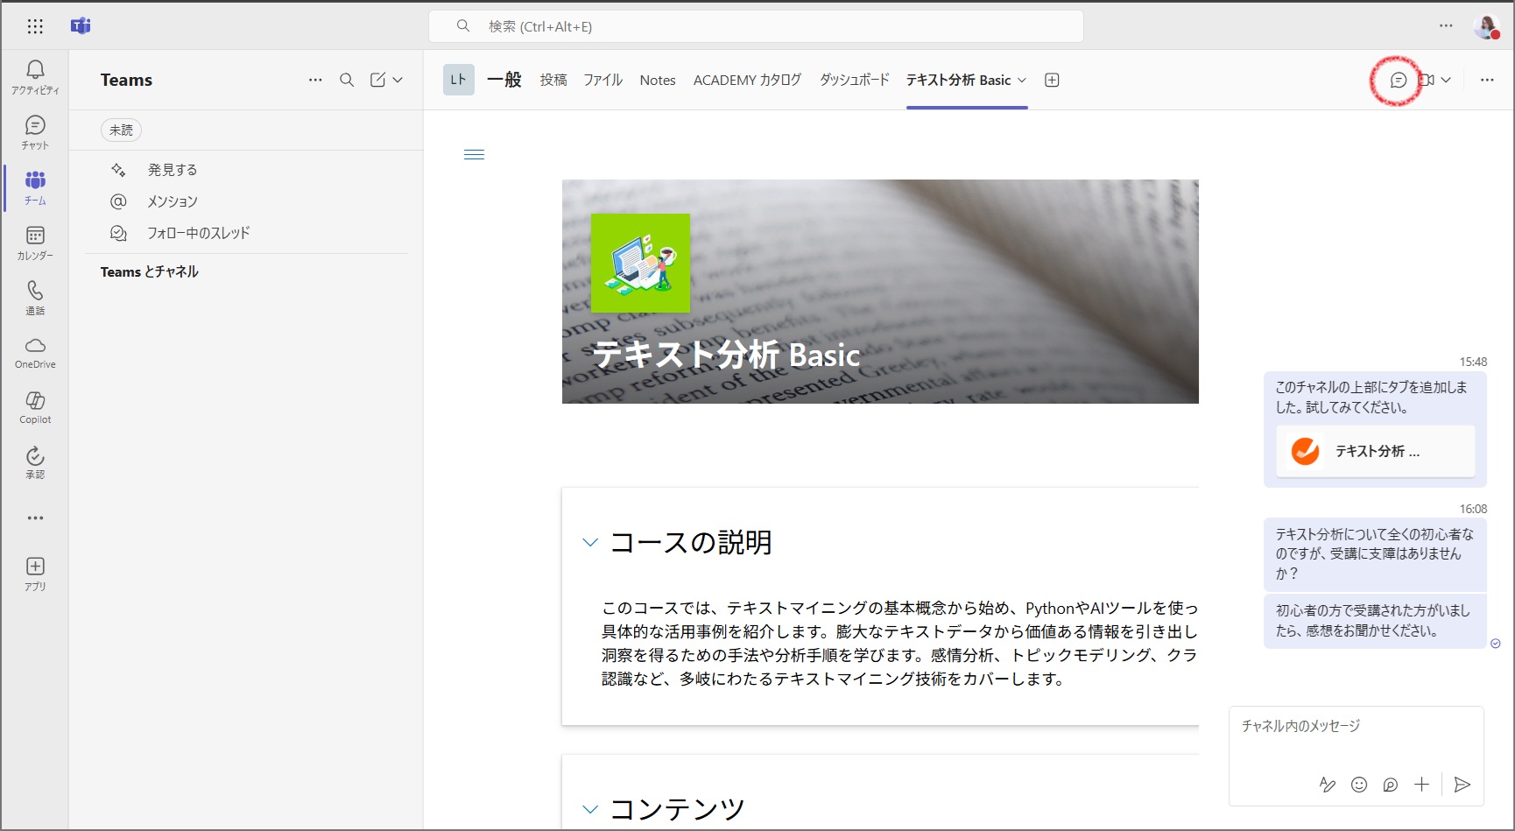Select チーム in the left rail
Screen dimensions: 1515x831
[35, 187]
